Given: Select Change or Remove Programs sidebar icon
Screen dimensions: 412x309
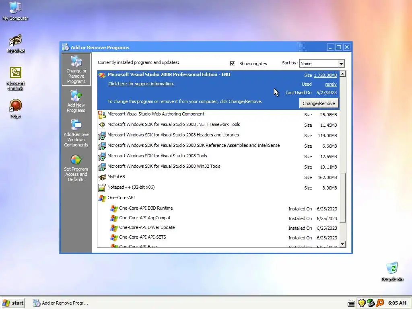Looking at the screenshot, I should (76, 69).
